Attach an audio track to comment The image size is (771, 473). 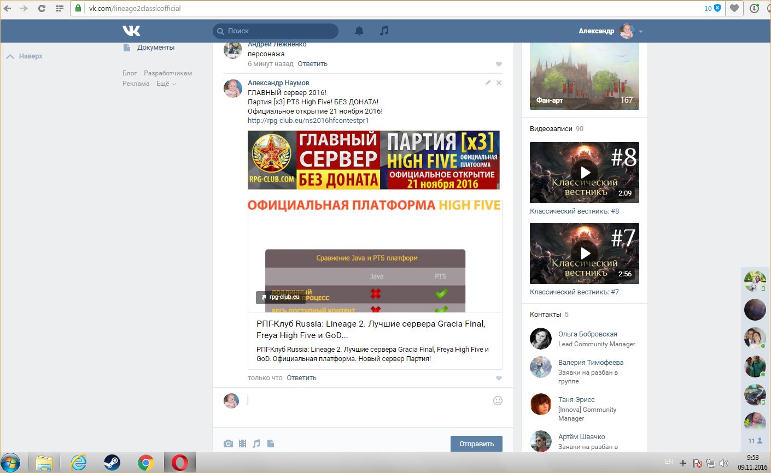[x=256, y=444]
